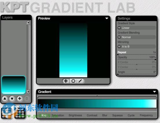Click the Angle slider
160x123 pixels.
tap(137, 74)
